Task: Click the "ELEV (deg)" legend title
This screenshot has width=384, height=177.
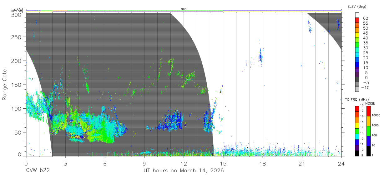Action: pyautogui.click(x=356, y=6)
